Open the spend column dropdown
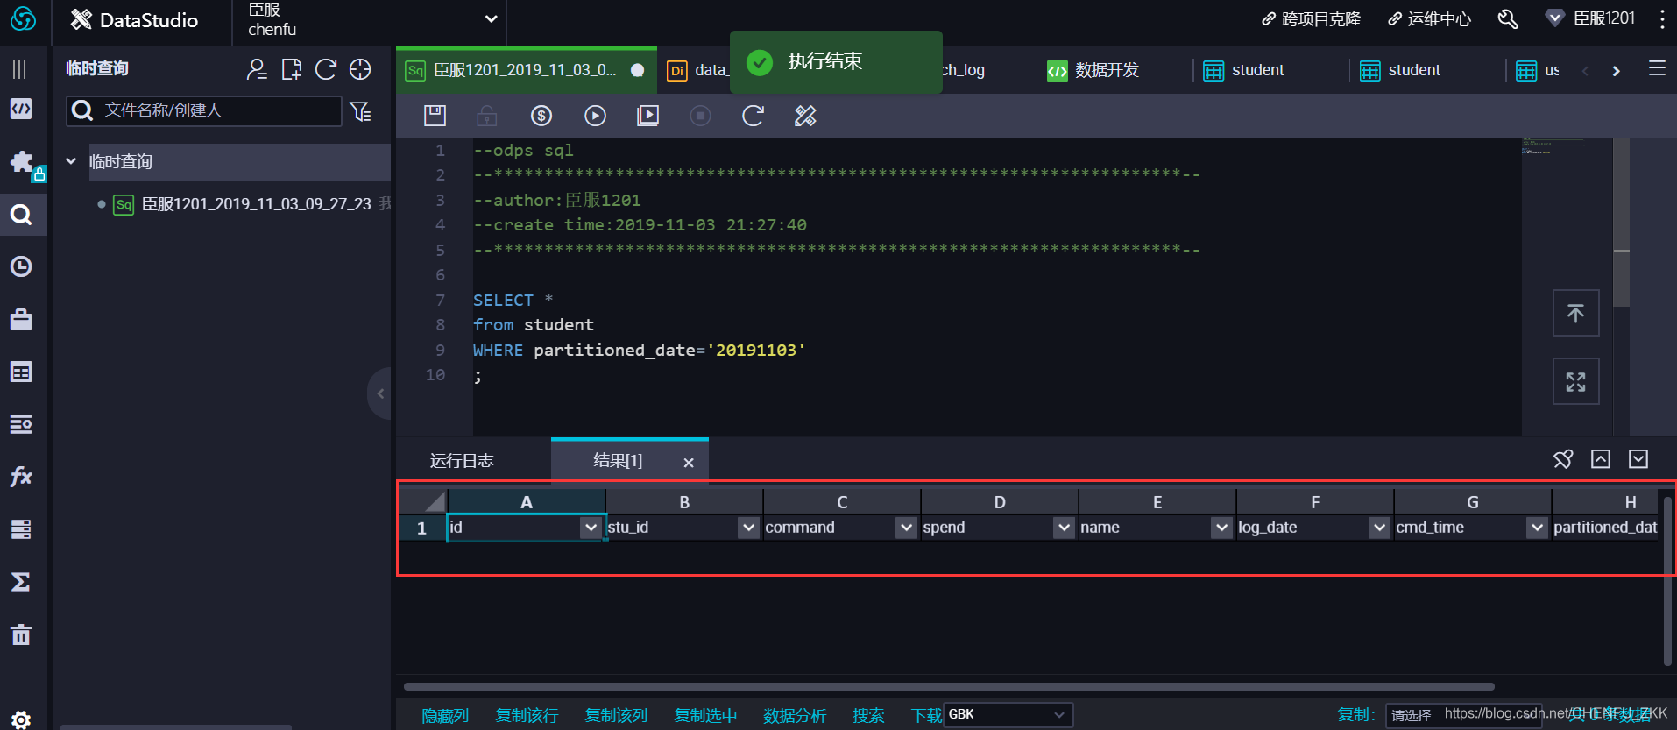The height and width of the screenshot is (730, 1677). 1064,527
